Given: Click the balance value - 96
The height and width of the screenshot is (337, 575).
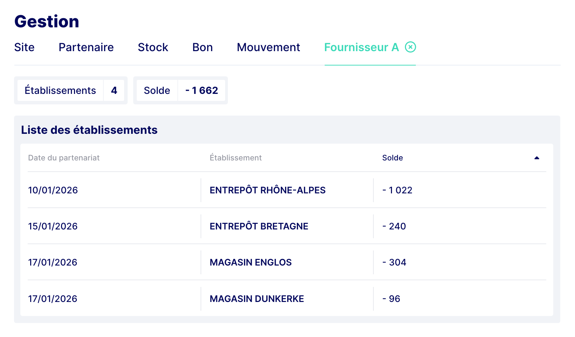Looking at the screenshot, I should (391, 299).
